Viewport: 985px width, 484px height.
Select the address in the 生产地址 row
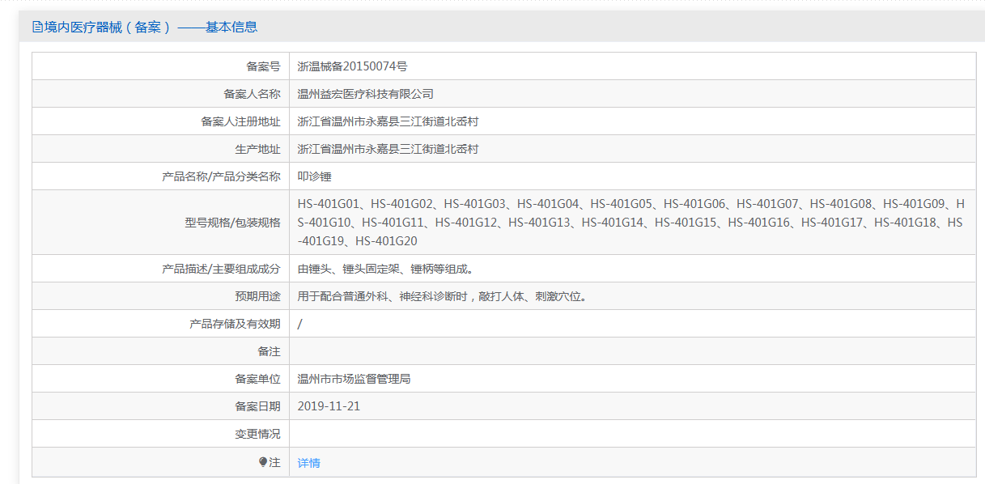pos(388,149)
